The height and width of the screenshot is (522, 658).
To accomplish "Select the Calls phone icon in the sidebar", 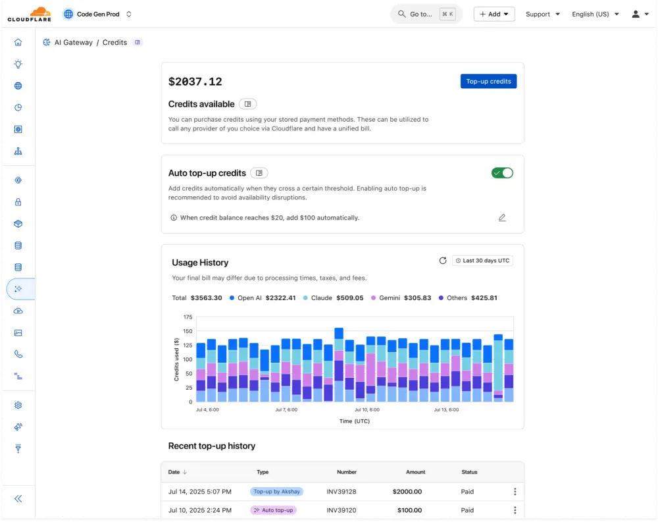I will [18, 354].
